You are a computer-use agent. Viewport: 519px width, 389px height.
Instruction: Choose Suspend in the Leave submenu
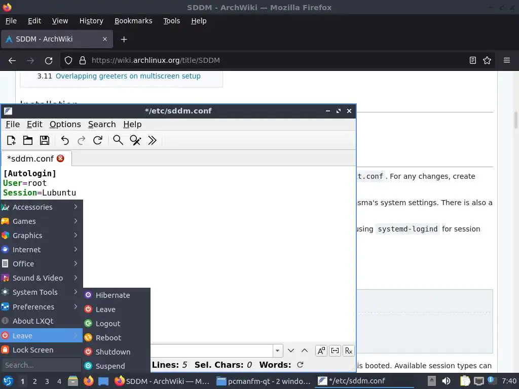point(117,366)
